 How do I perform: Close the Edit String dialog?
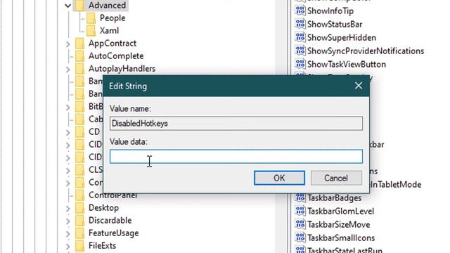359,86
